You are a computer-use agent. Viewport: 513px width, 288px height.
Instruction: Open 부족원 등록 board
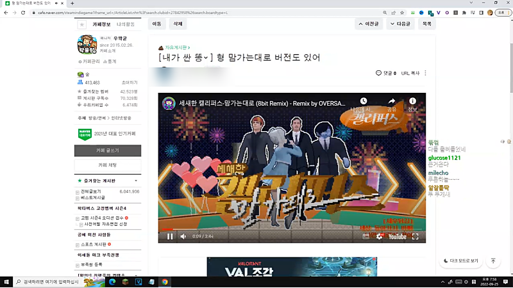[91, 264]
